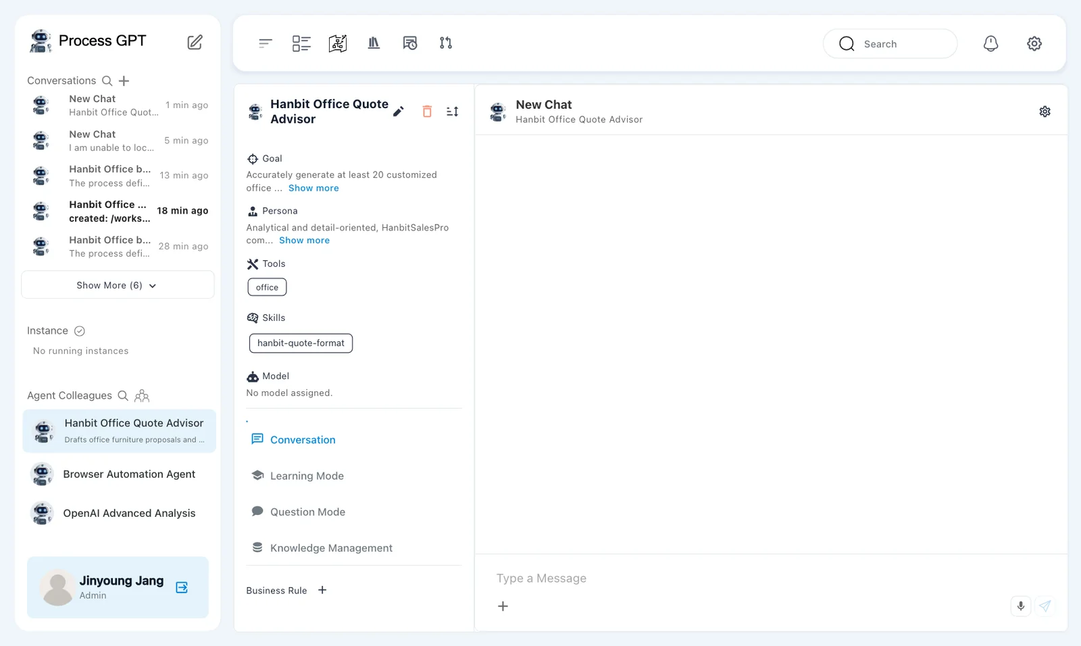The height and width of the screenshot is (646, 1081).
Task: Click the Type a Message input
Action: [x=770, y=578]
